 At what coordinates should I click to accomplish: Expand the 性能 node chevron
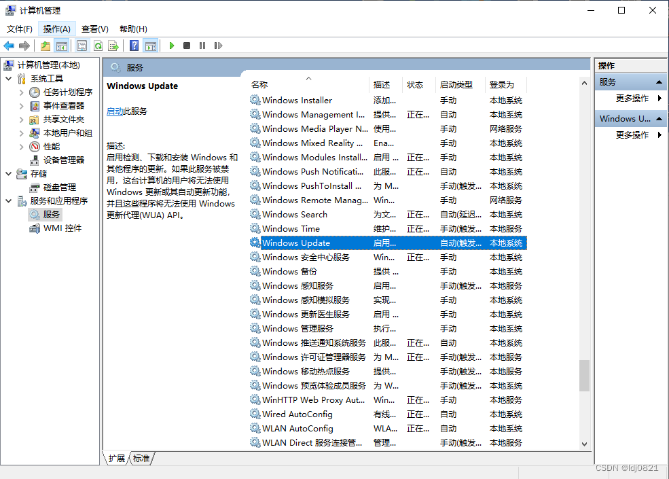pyautogui.click(x=21, y=147)
